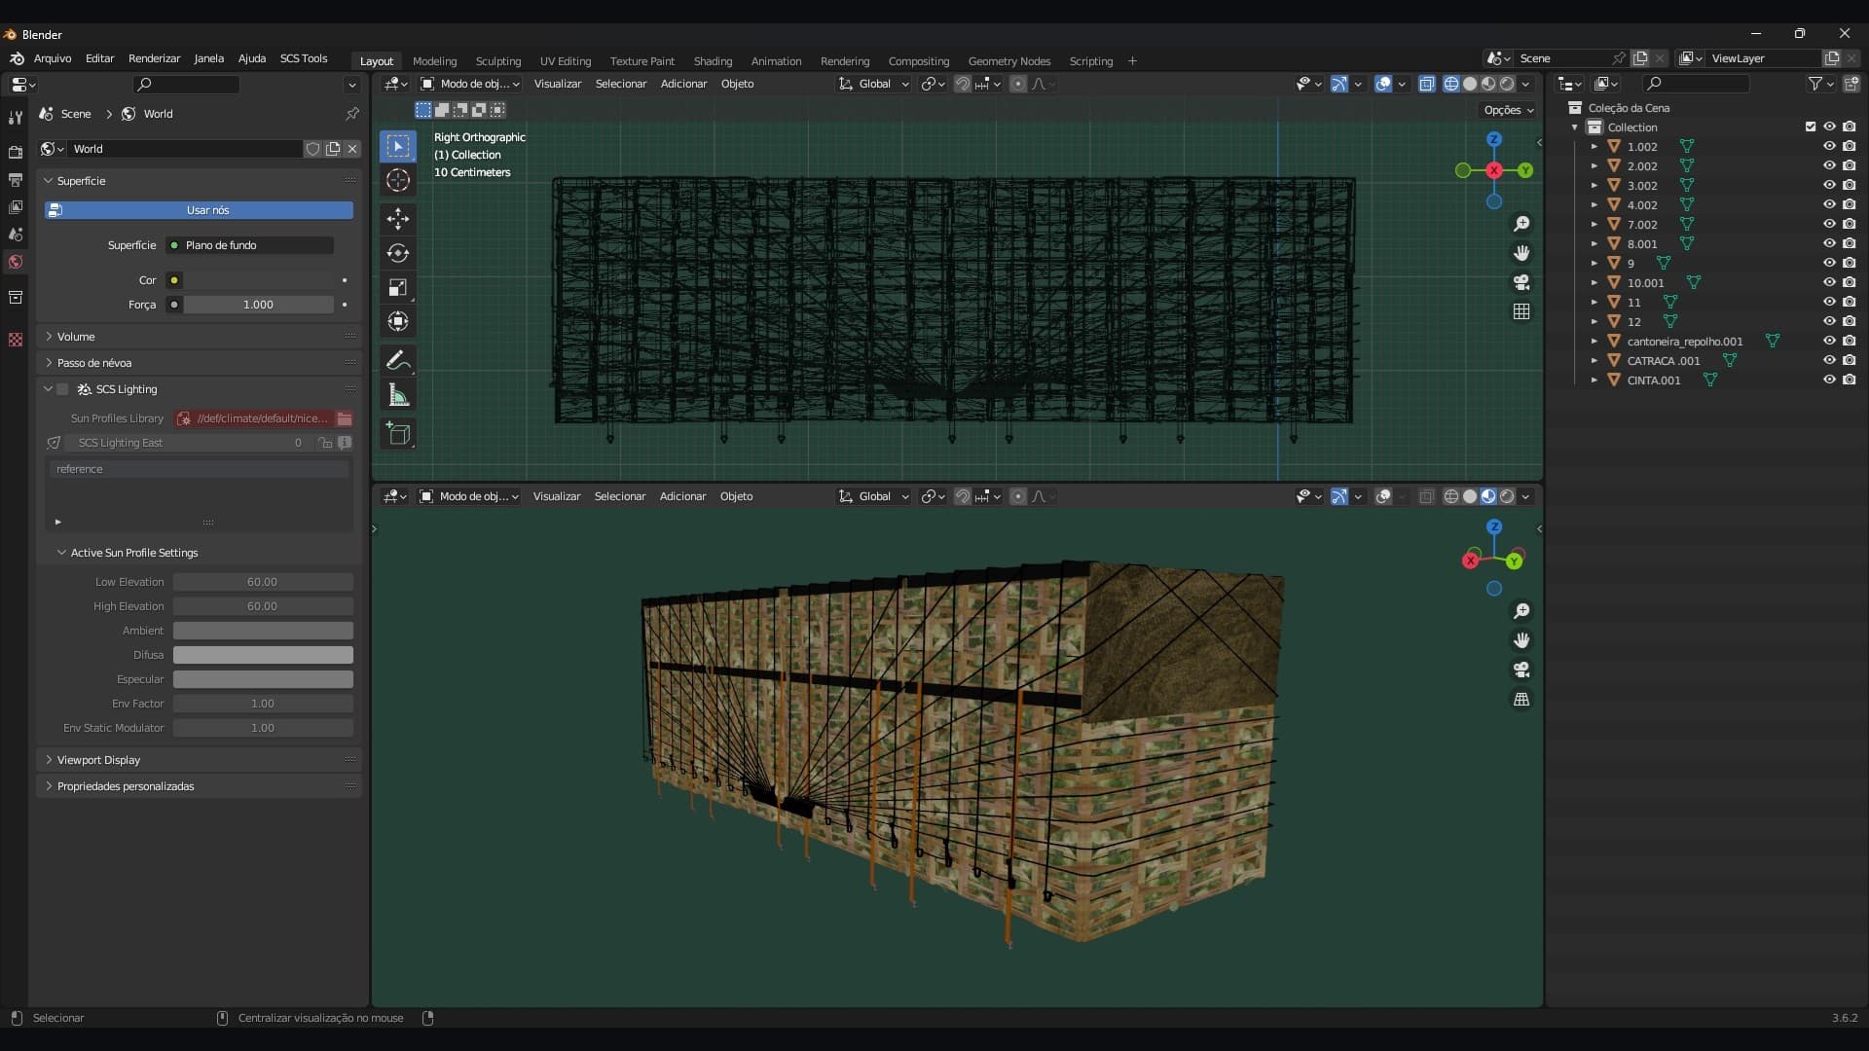
Task: Click Plano de fundo surface selector
Action: [x=250, y=245]
